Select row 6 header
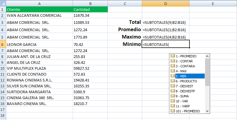This screenshot has height=120, width=237. 3,44
